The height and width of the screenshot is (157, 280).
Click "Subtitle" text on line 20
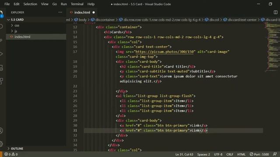tap(199, 72)
